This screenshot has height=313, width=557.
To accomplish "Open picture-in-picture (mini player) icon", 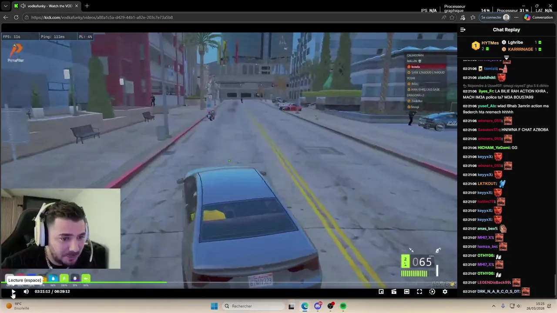I will tap(381, 292).
